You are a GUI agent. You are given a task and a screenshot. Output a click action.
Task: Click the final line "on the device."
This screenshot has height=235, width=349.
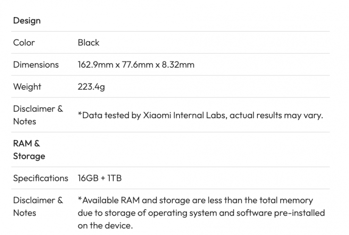click(105, 225)
